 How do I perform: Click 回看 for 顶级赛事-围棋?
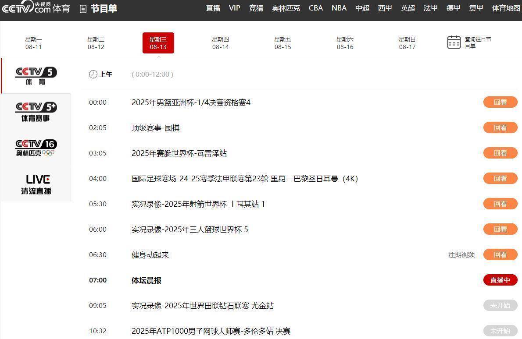tap(500, 128)
